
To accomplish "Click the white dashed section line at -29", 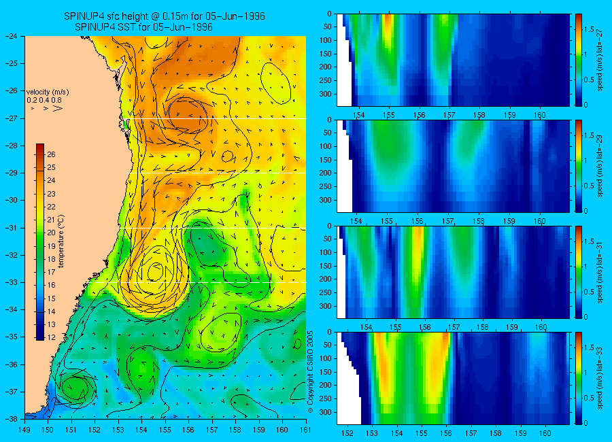I will tap(218, 173).
